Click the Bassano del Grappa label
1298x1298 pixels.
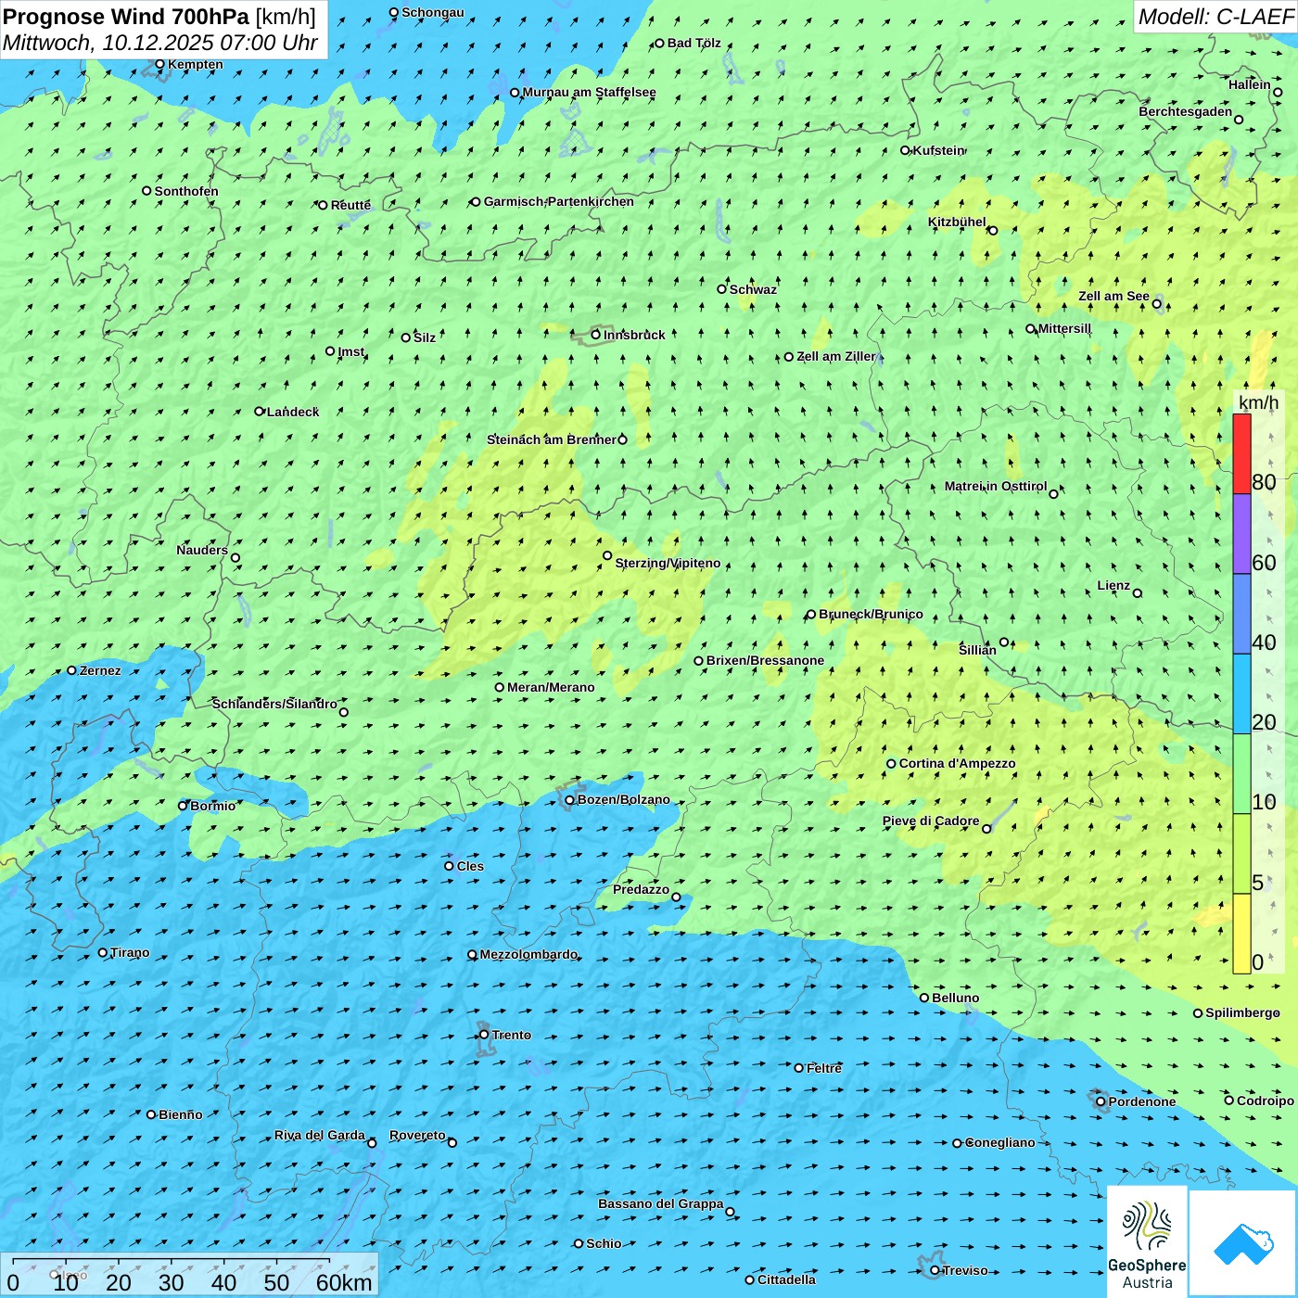click(x=660, y=1203)
